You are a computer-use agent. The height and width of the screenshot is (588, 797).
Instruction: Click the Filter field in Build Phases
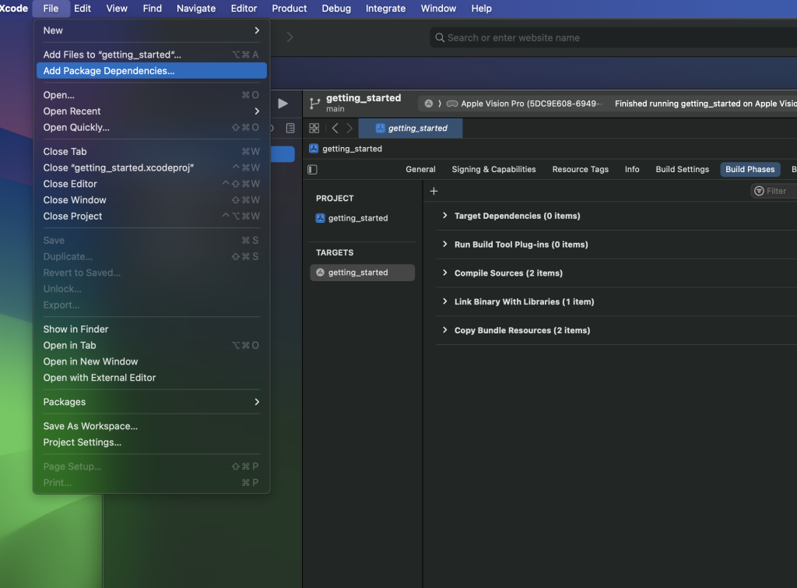click(x=774, y=191)
